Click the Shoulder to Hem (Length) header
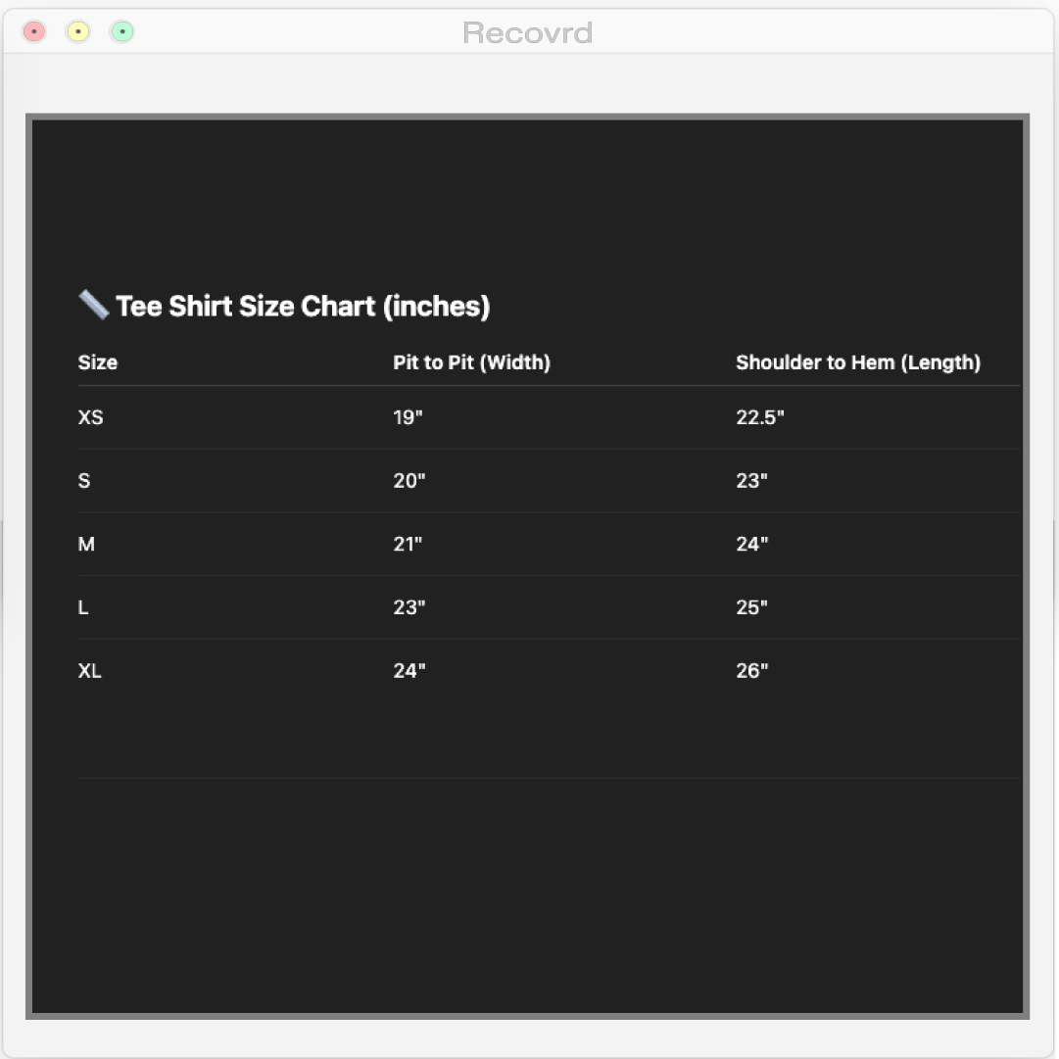1059x1059 pixels. tap(858, 362)
